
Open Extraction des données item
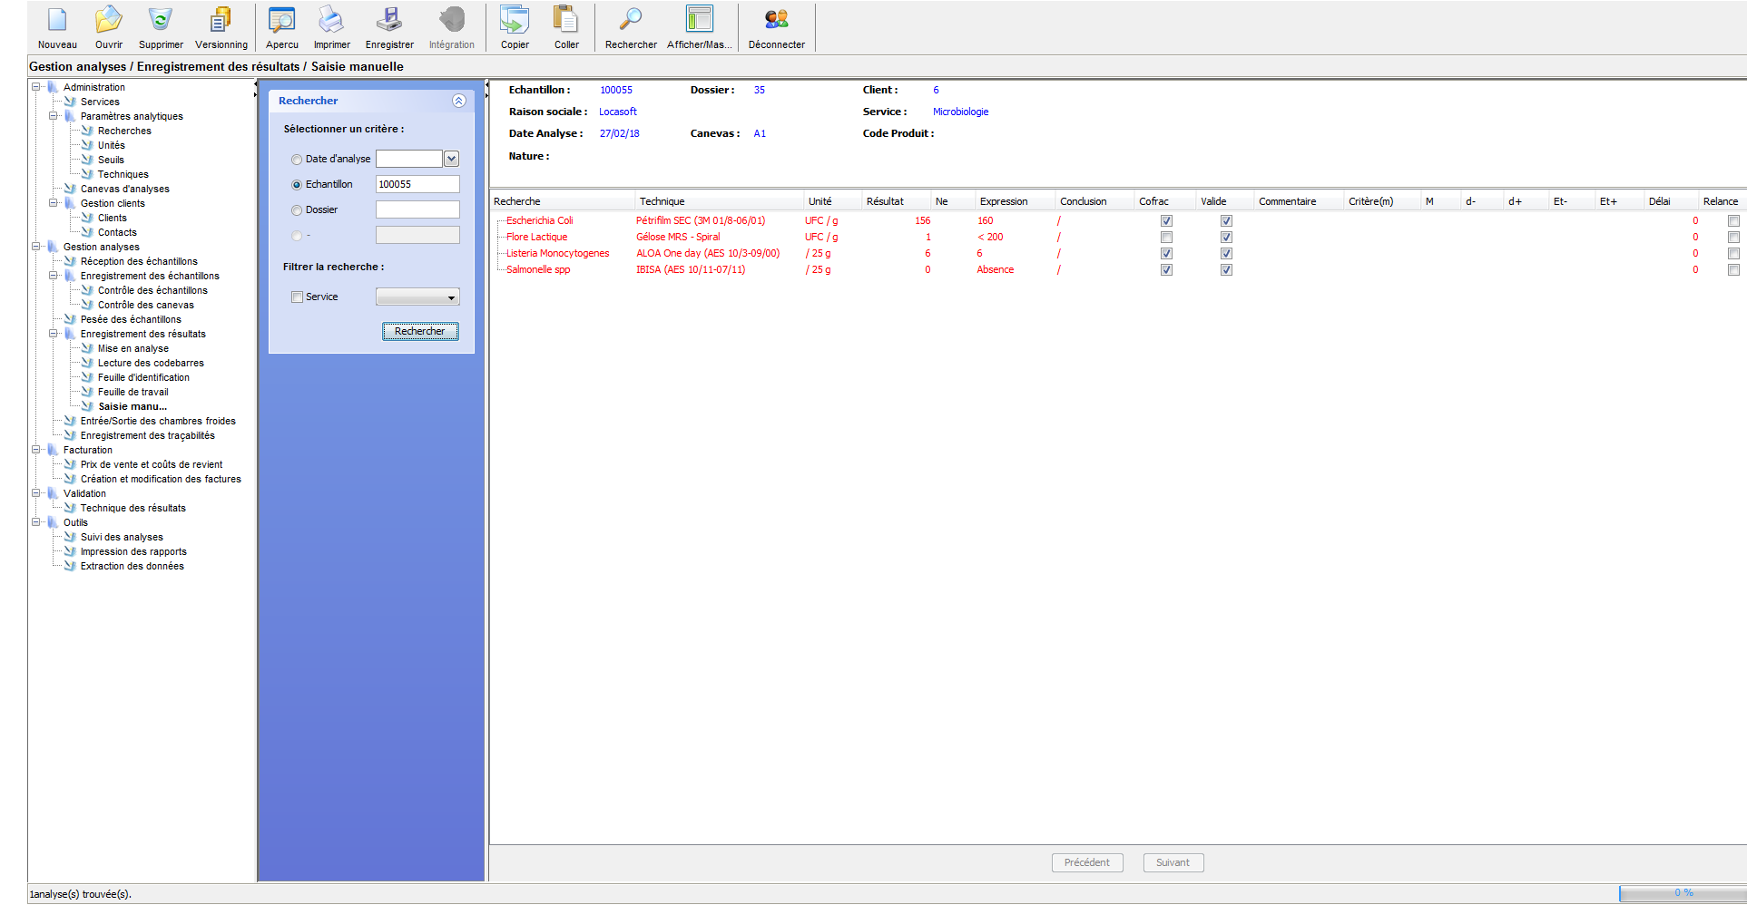132,566
